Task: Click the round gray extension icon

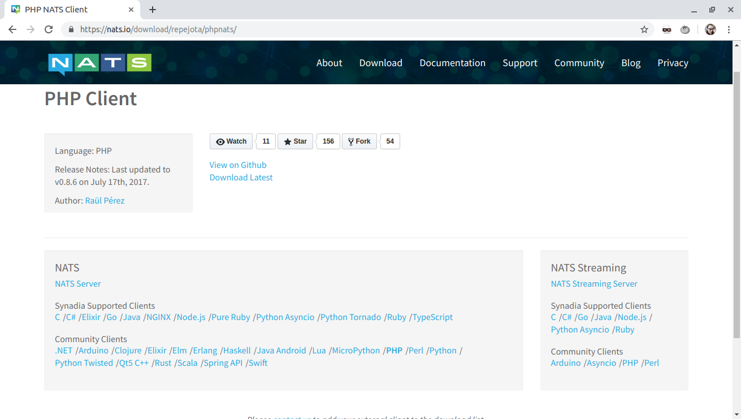Action: [685, 29]
